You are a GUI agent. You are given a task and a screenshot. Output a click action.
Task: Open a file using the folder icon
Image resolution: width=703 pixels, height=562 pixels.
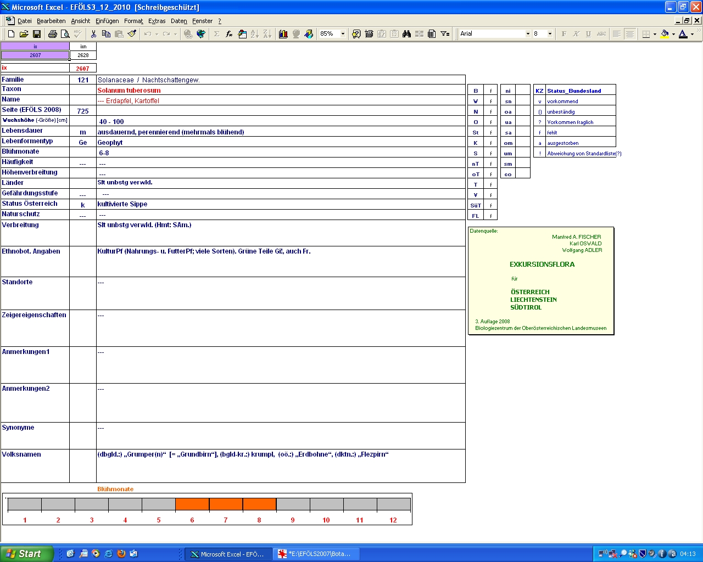click(24, 34)
